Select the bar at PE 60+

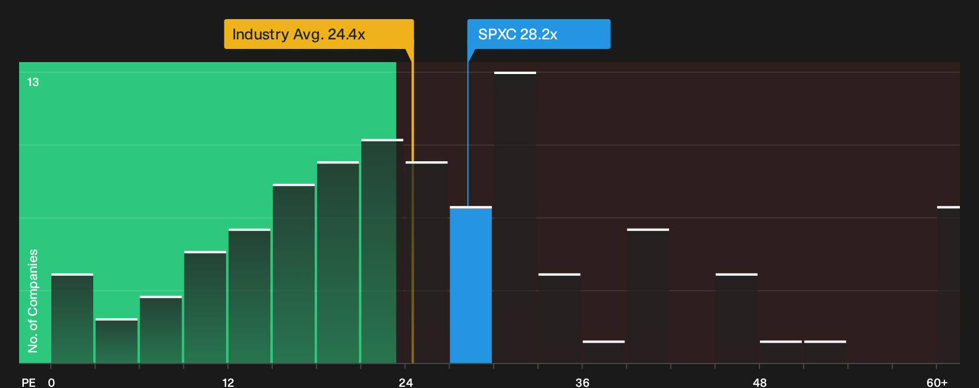point(949,285)
